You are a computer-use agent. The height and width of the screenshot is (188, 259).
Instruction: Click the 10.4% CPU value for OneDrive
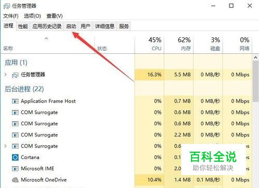coord(154,180)
